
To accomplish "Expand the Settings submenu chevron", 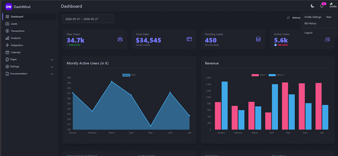I will click(x=52, y=67).
